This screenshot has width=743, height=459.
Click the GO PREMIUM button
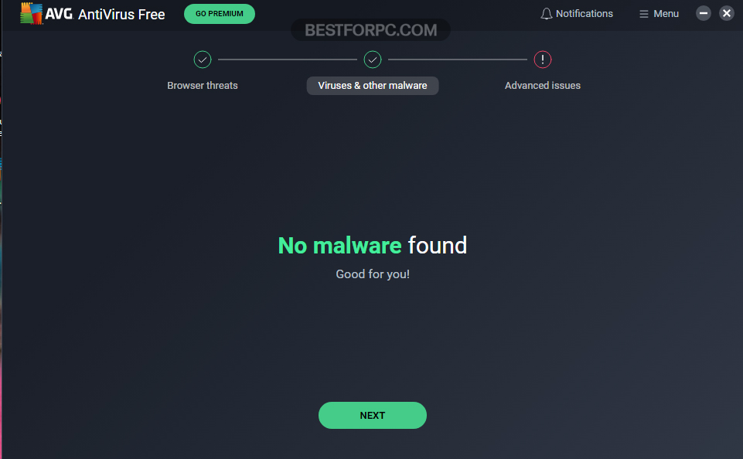[220, 14]
